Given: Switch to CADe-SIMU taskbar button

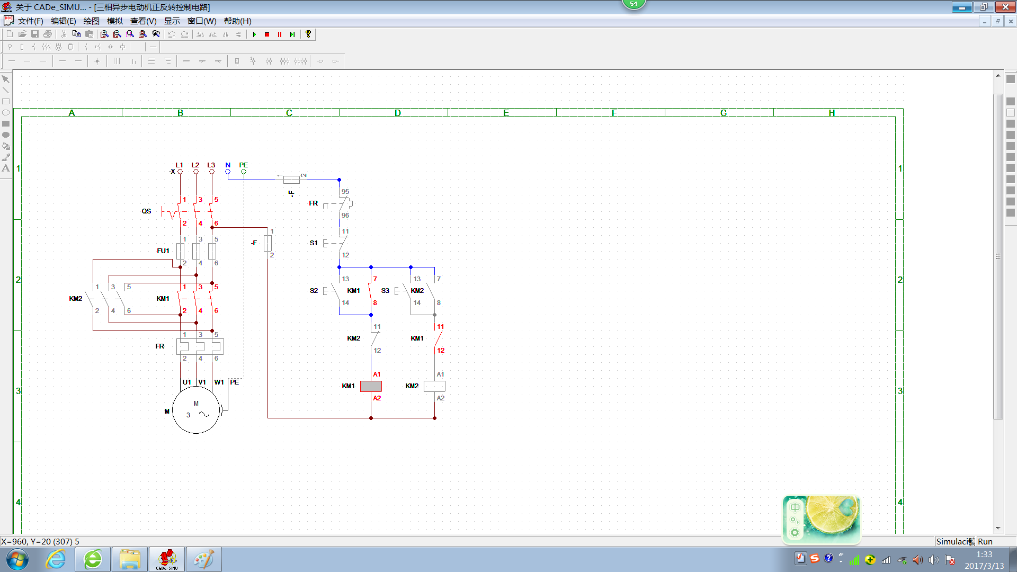Looking at the screenshot, I should (167, 559).
